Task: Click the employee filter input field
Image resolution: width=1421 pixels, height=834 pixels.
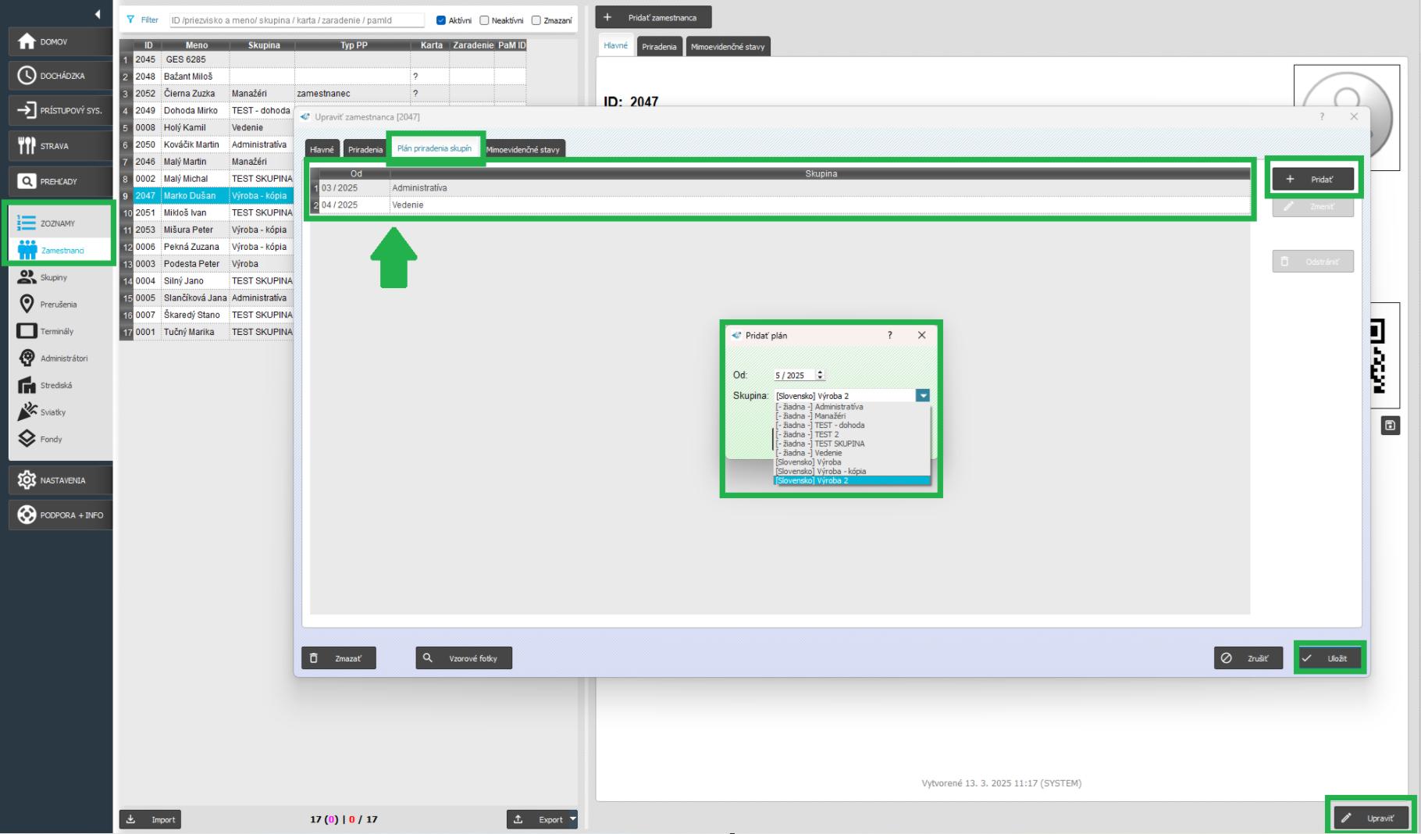Action: pos(297,20)
